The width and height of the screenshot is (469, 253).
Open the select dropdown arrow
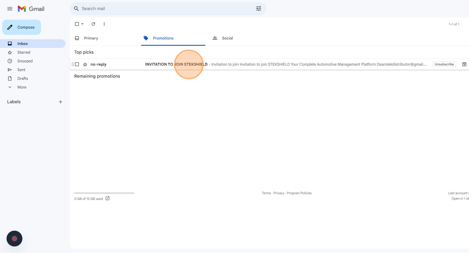coord(82,24)
